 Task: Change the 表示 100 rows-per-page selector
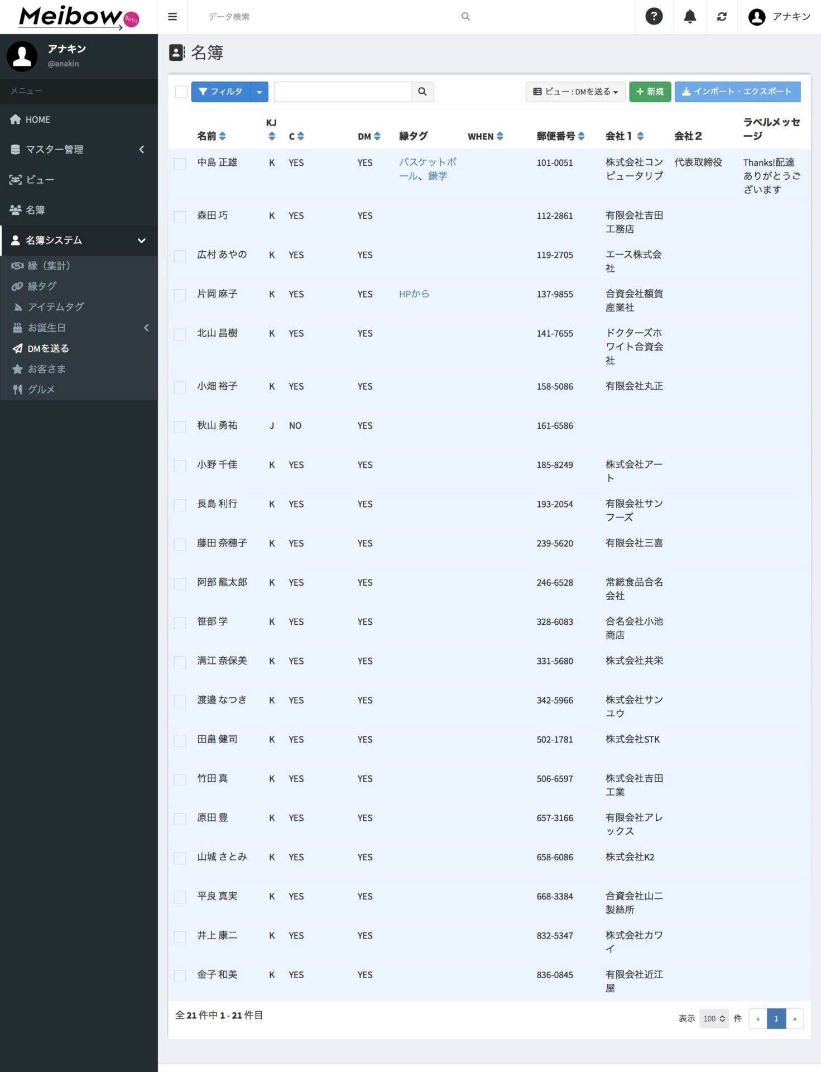coord(714,1018)
